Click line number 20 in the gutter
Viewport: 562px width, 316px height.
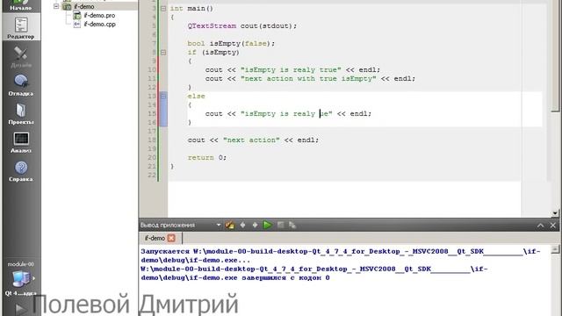tap(152, 158)
